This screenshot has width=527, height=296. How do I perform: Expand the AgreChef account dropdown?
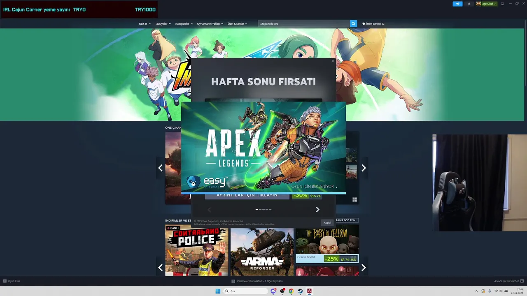(487, 4)
